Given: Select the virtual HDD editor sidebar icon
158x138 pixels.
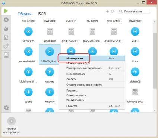Looking at the screenshot, I should 6,37.
